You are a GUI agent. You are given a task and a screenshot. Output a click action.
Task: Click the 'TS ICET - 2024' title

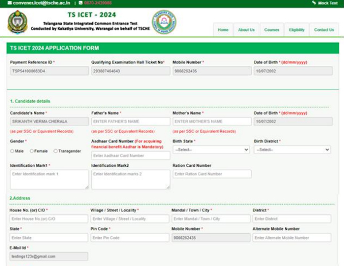(92, 15)
